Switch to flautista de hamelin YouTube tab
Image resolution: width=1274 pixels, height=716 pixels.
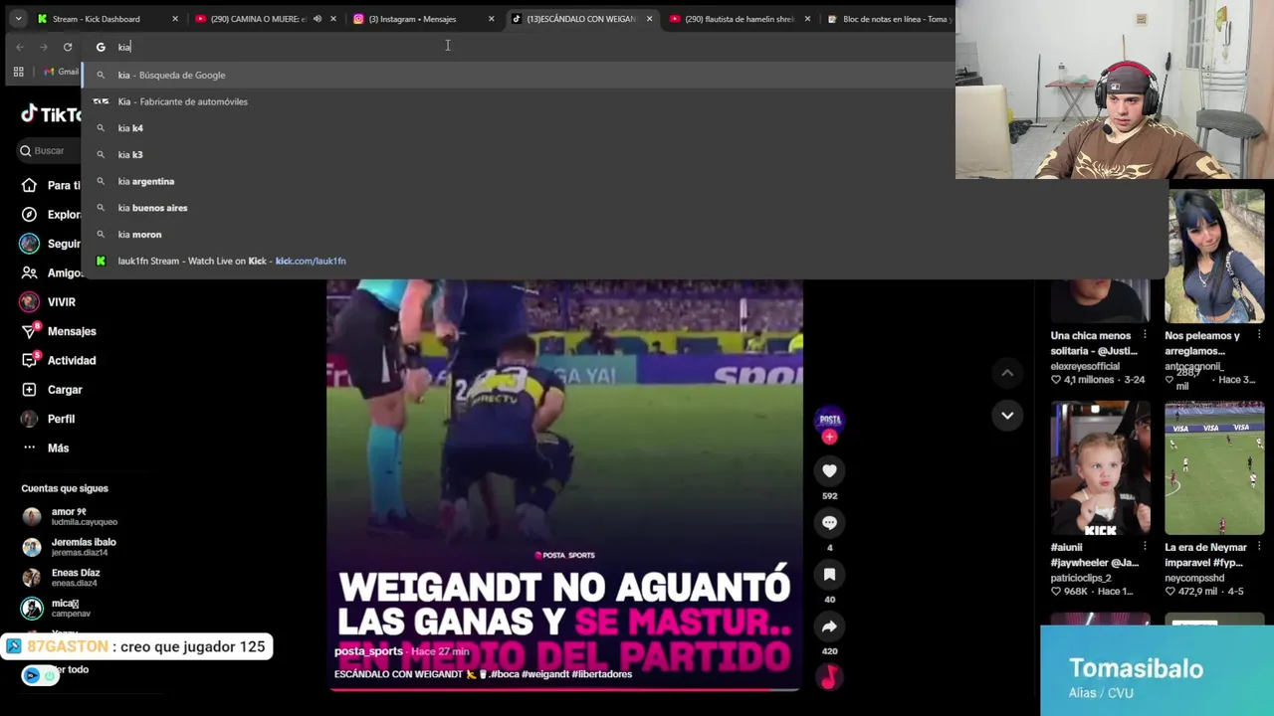[x=740, y=18]
